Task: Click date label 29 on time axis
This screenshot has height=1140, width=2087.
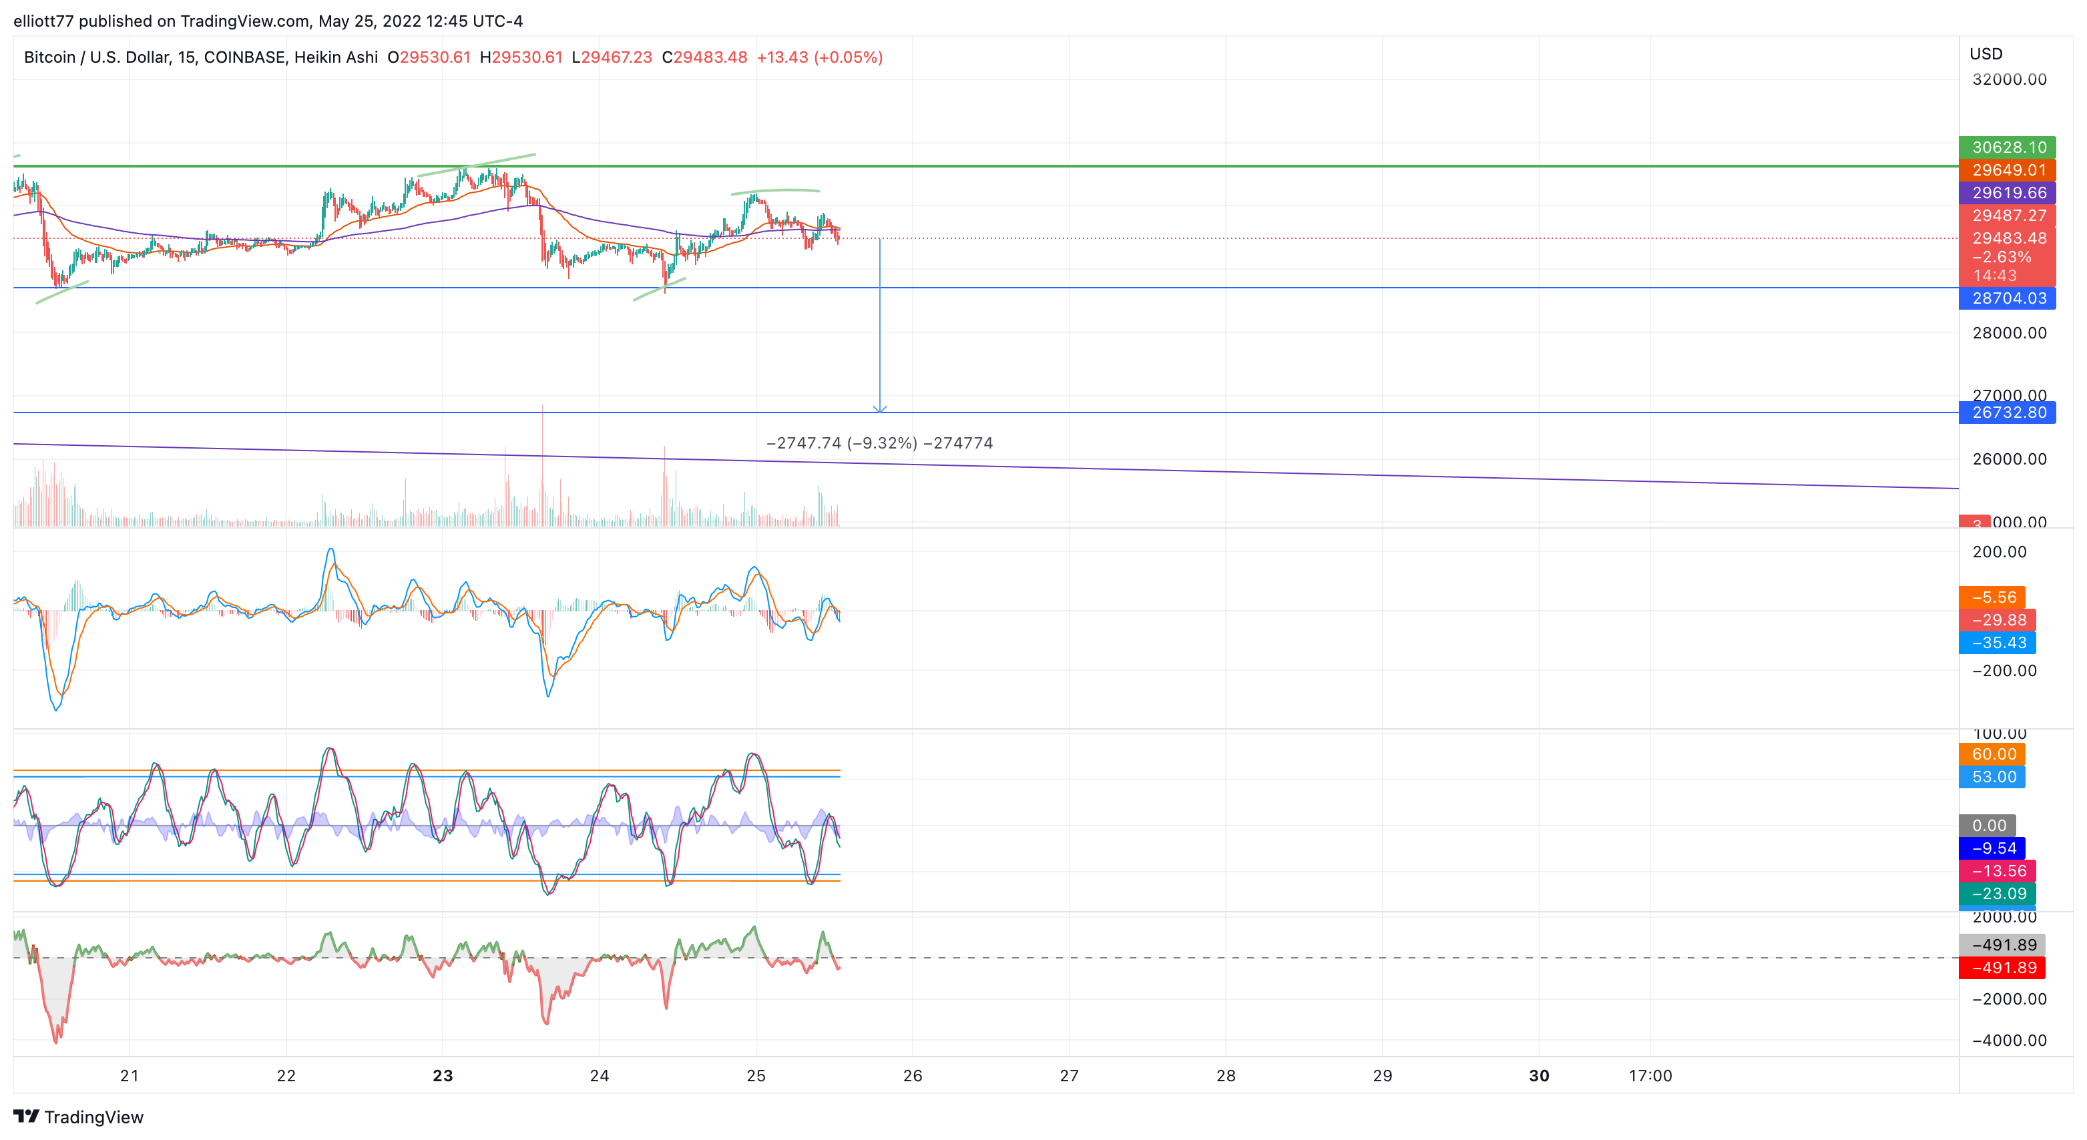Action: point(1382,1076)
